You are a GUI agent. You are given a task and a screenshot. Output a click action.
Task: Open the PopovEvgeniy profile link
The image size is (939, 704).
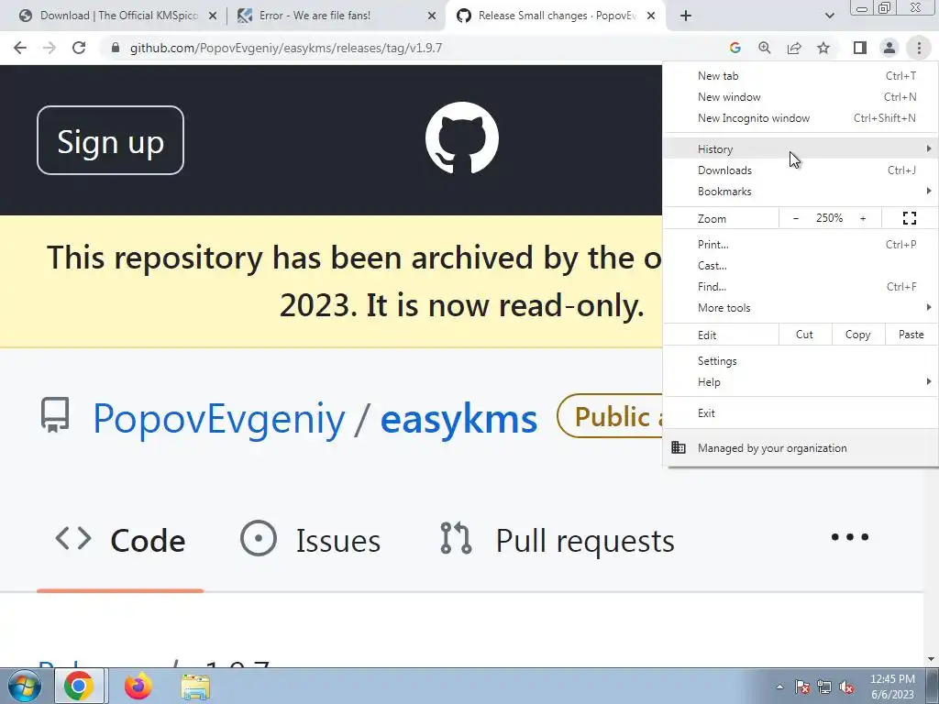pyautogui.click(x=218, y=418)
